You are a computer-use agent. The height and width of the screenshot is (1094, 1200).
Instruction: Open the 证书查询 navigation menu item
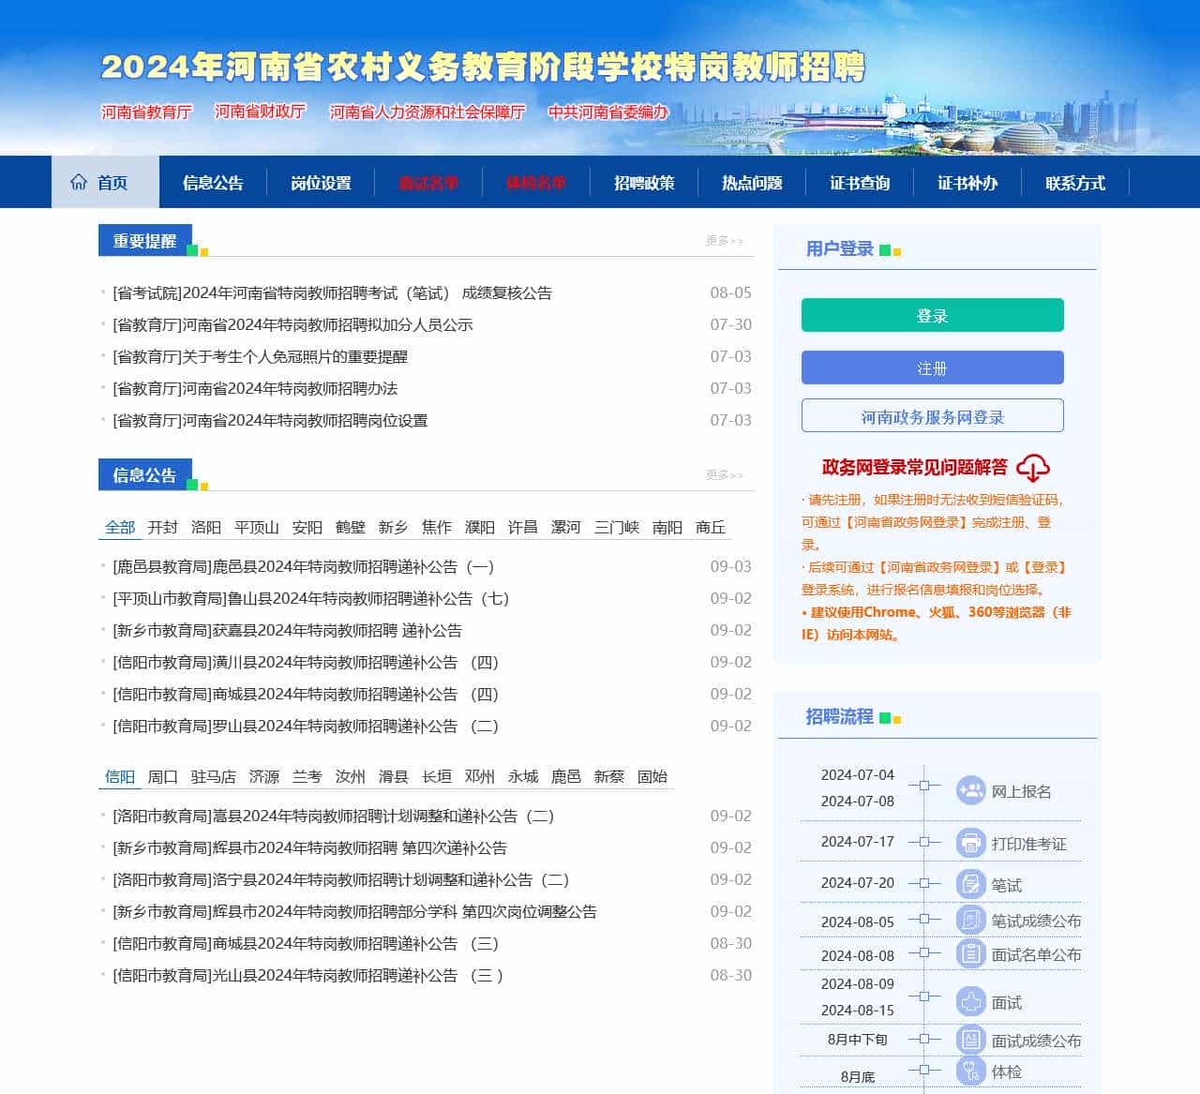[859, 184]
